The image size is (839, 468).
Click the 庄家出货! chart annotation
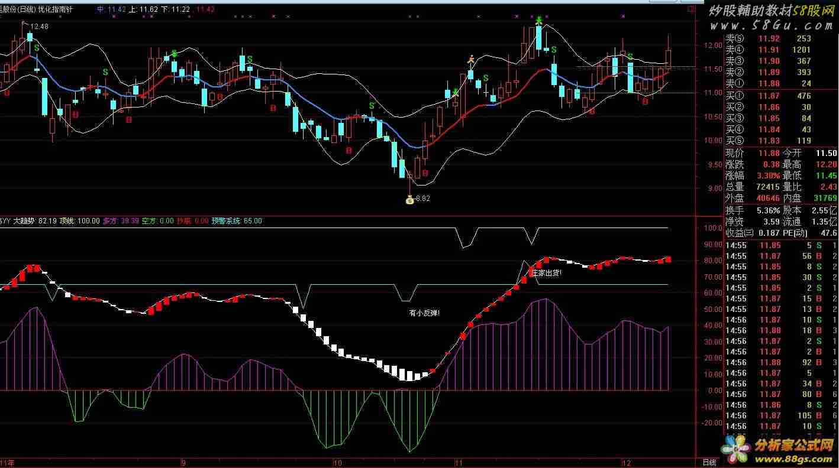click(547, 273)
